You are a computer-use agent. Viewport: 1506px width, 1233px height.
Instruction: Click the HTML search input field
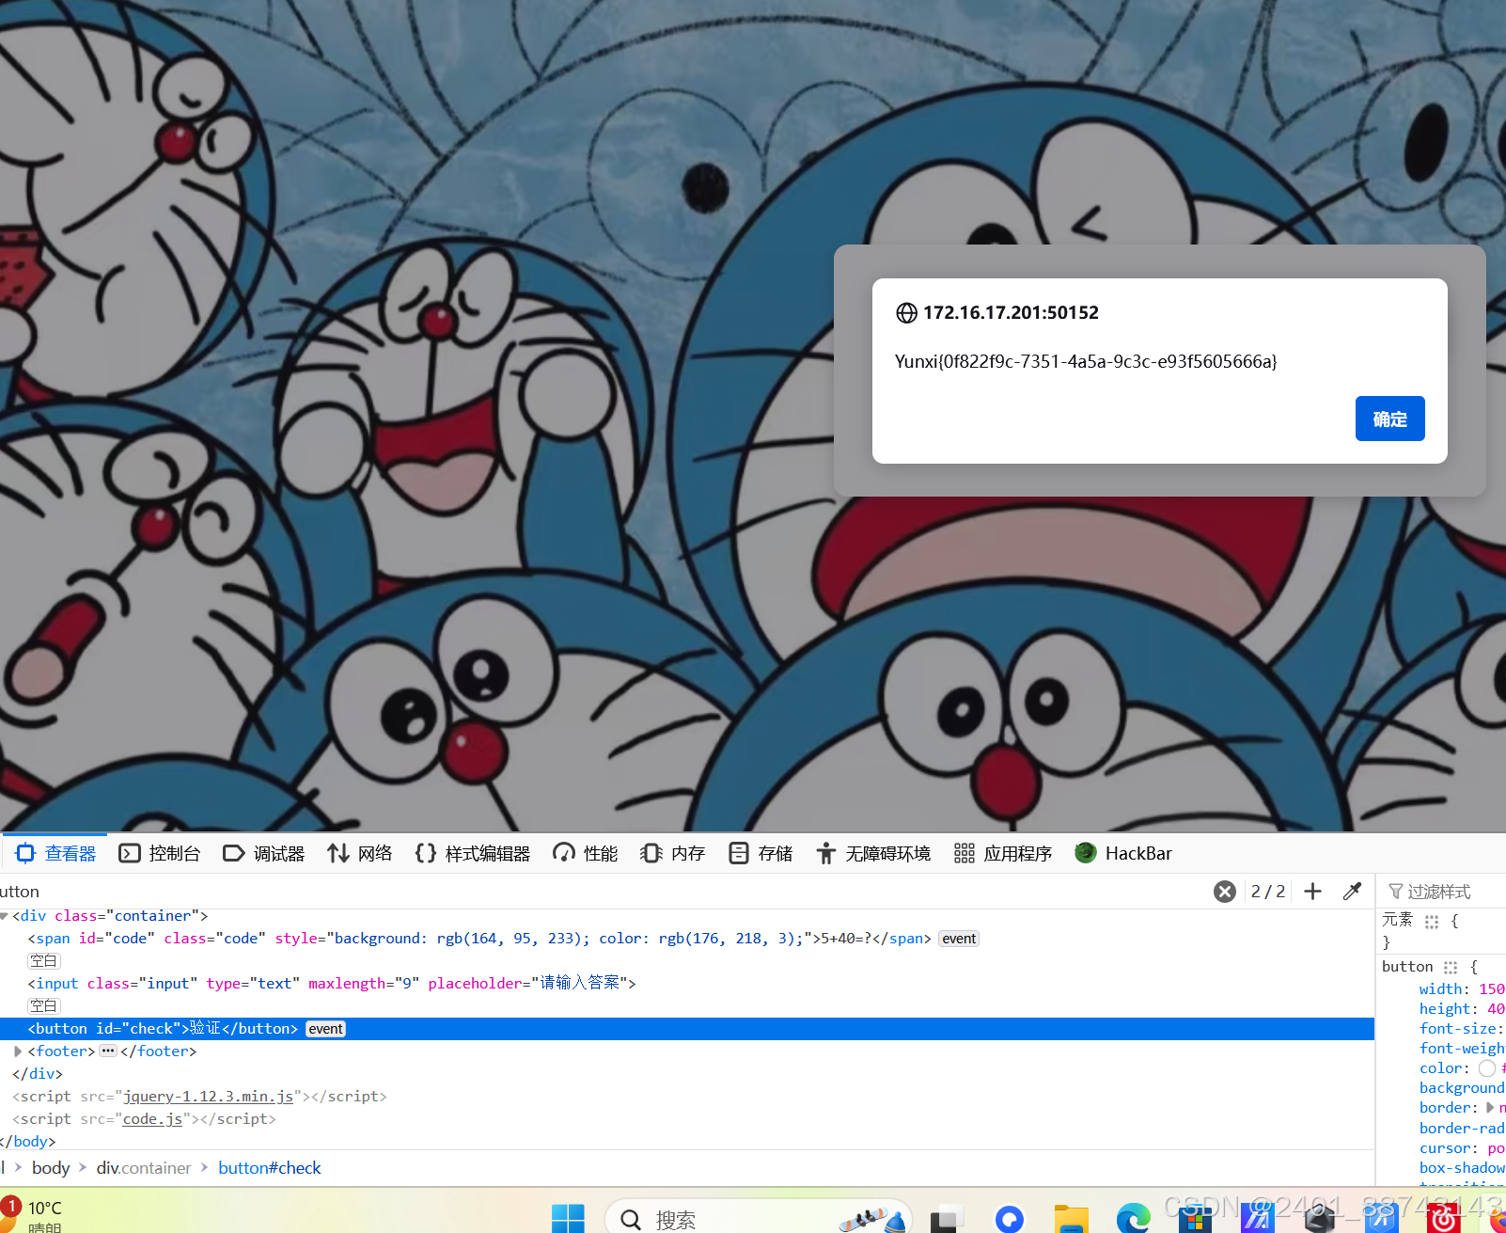point(602,891)
